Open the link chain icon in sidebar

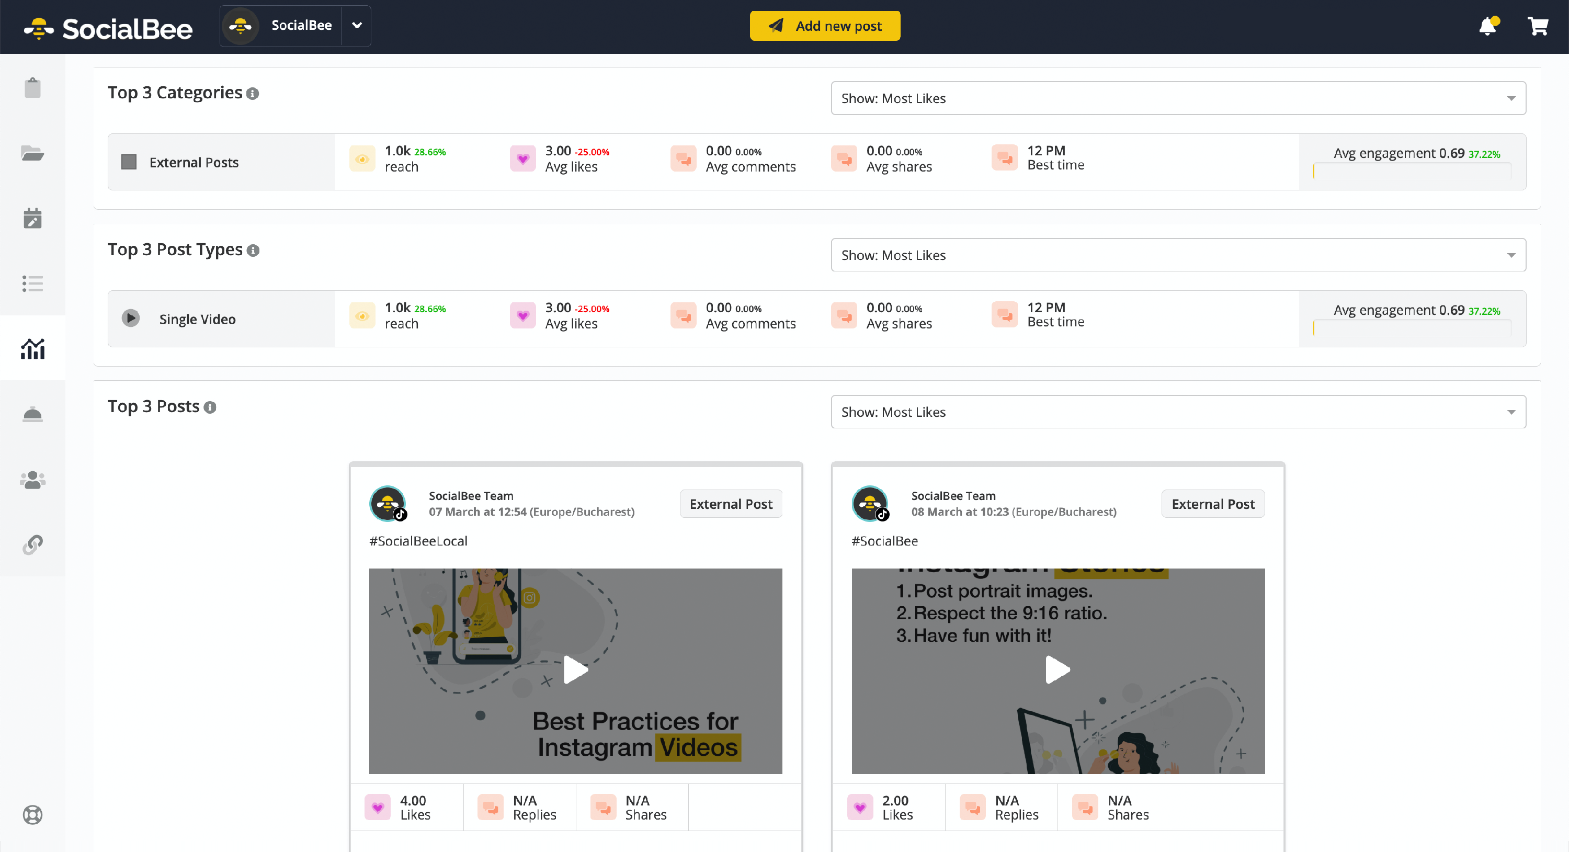point(32,544)
